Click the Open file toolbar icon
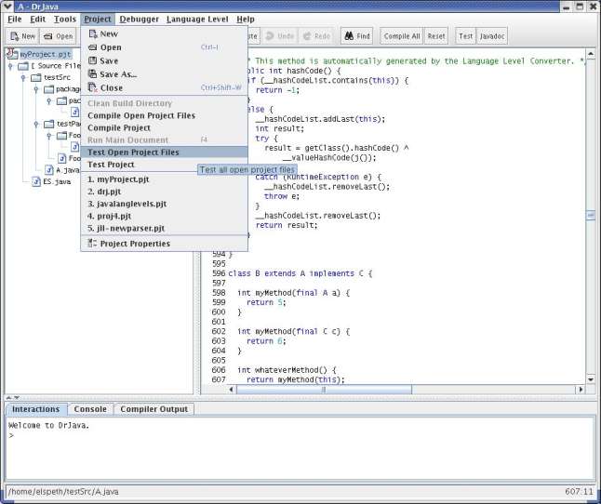 pos(47,36)
